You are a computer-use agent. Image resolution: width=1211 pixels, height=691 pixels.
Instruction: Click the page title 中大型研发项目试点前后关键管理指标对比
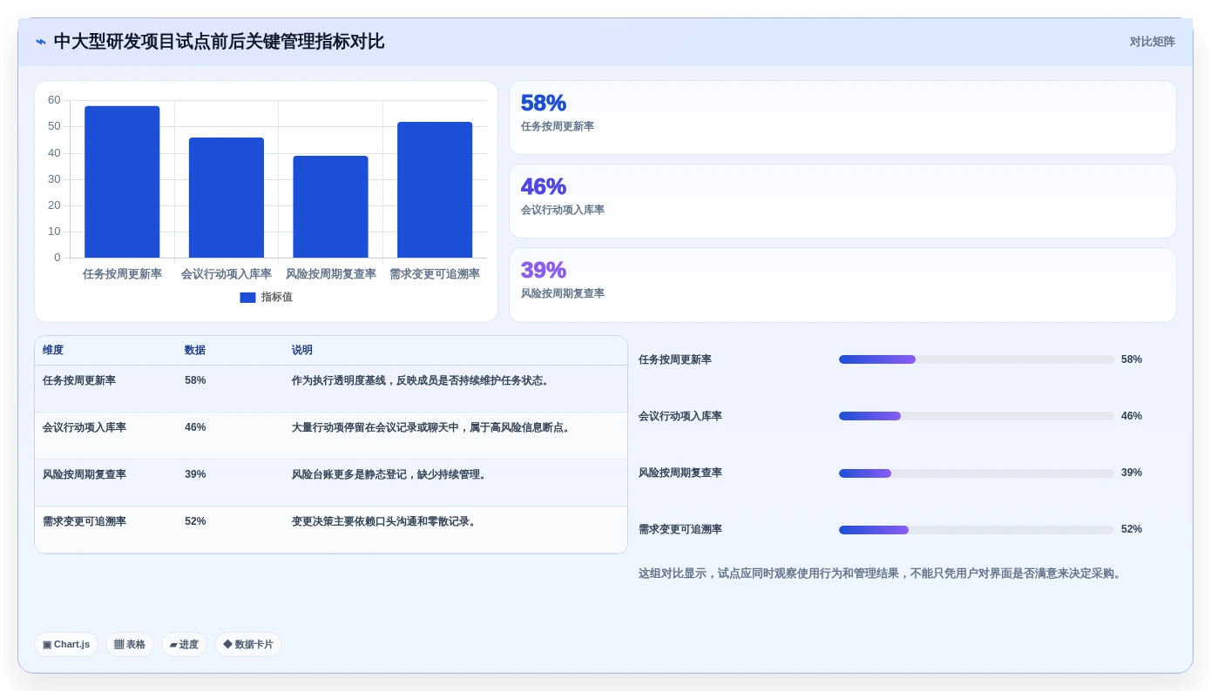(219, 42)
